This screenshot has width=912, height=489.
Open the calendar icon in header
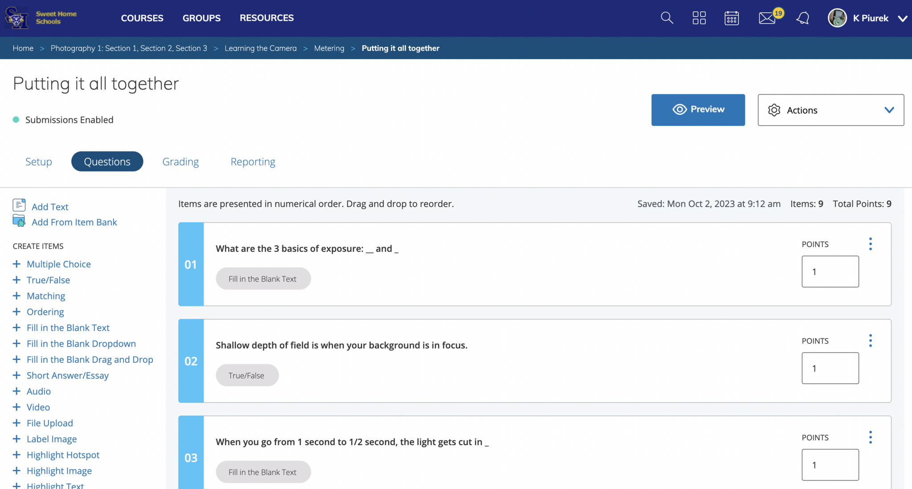(x=732, y=18)
